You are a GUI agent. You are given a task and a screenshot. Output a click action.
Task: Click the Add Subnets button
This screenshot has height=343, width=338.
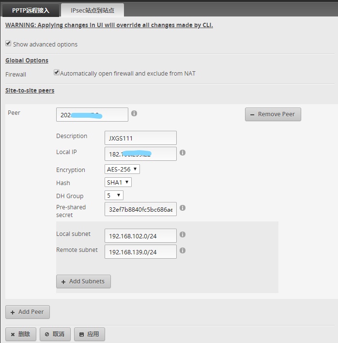click(83, 281)
